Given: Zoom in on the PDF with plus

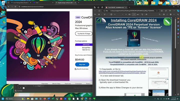Looking at the screenshot, I should tap(126, 14).
